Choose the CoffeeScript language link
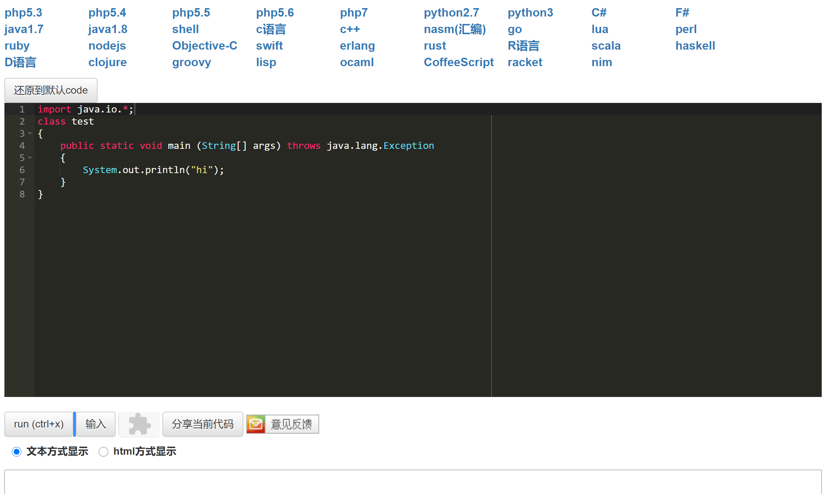 458,62
